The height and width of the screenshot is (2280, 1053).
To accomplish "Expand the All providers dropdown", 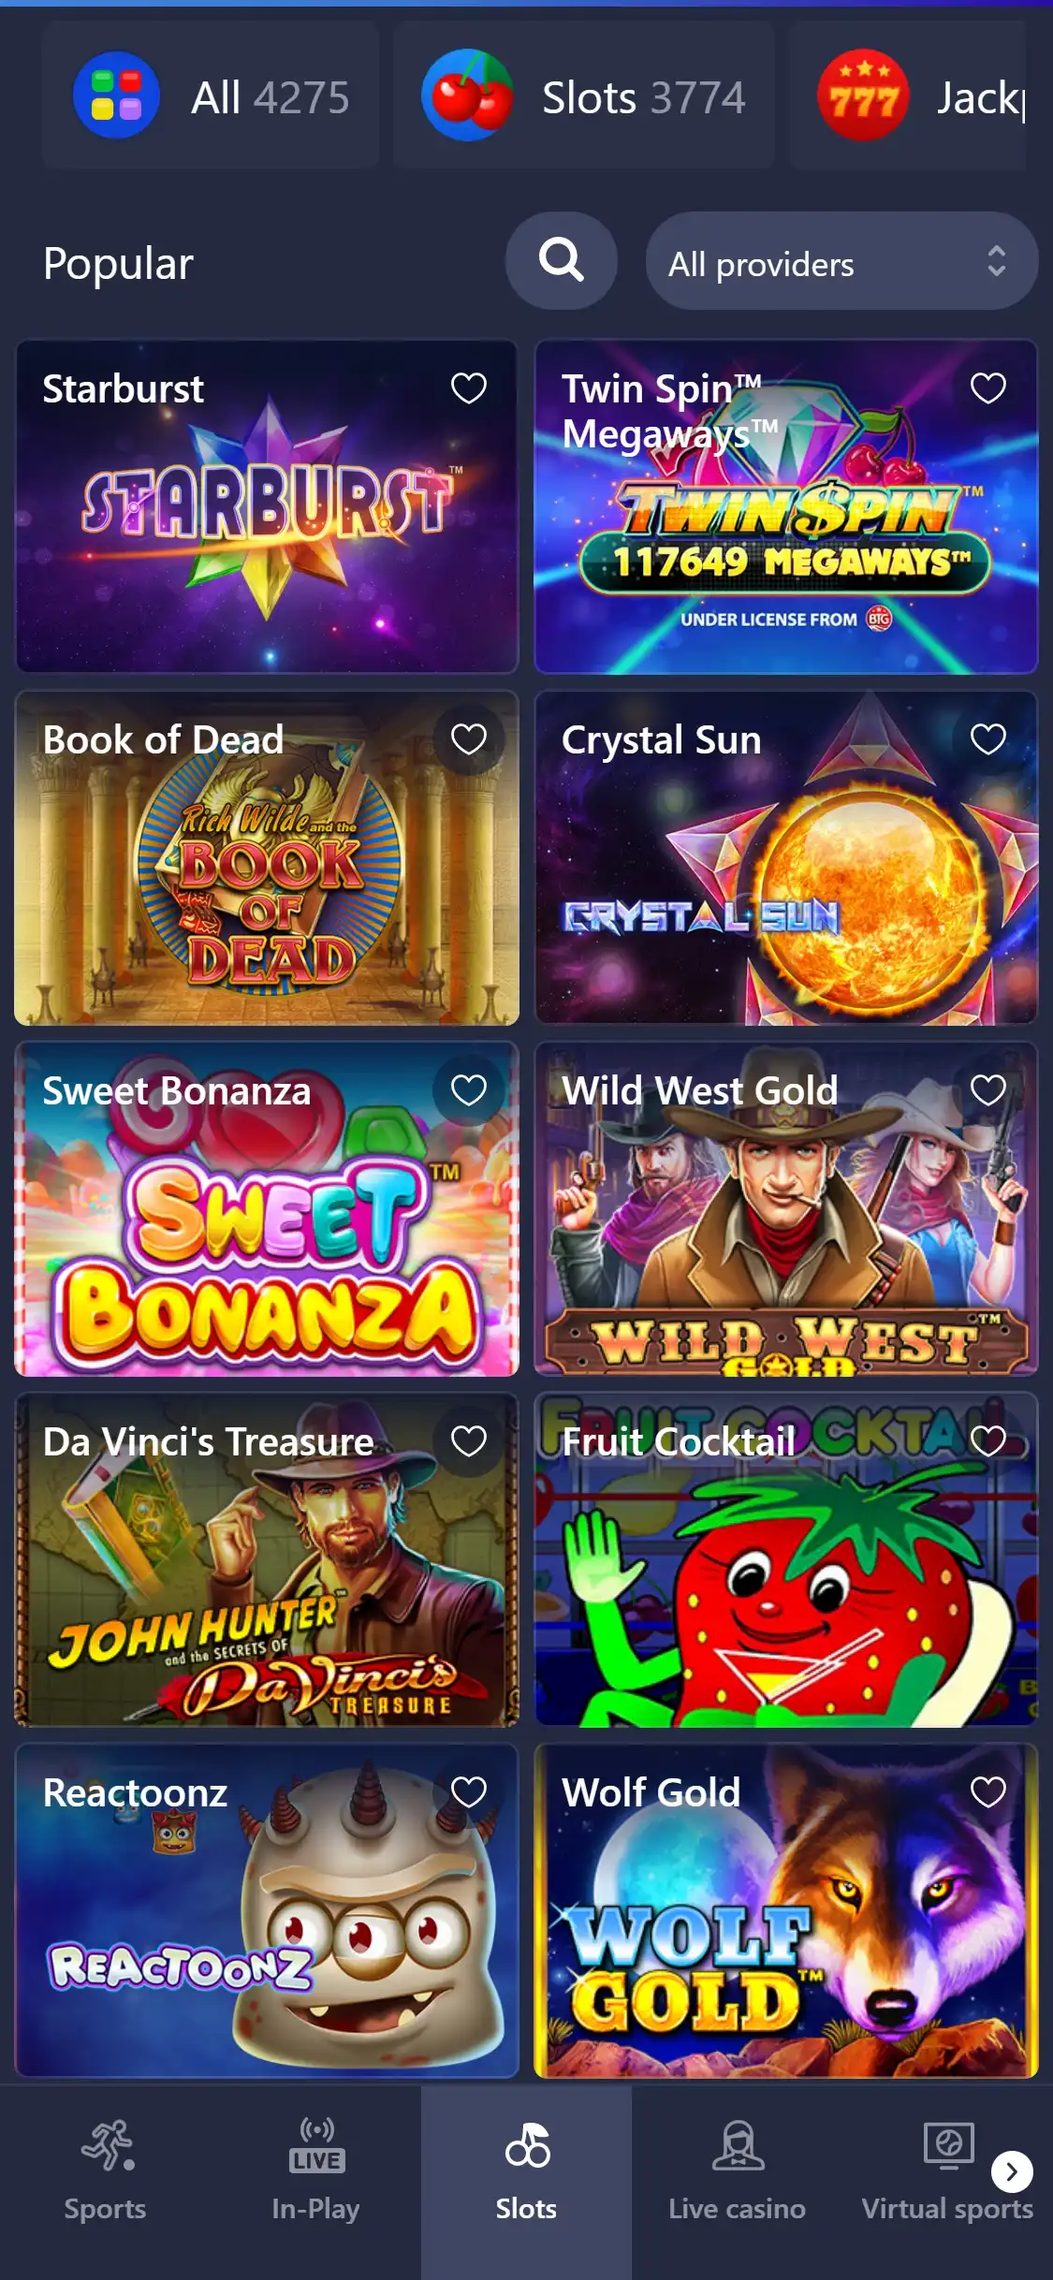I will [841, 261].
